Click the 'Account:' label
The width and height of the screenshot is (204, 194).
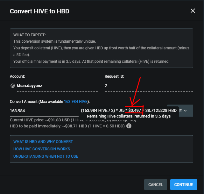17,76
